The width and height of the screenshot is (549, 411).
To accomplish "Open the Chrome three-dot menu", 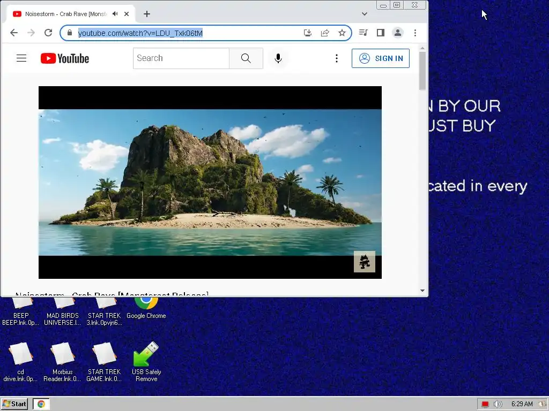I will coord(416,33).
